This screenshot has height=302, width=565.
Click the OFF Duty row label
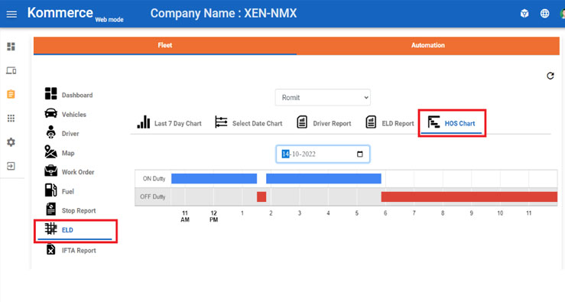point(152,196)
